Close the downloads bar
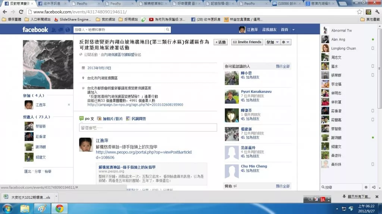 [x=377, y=197]
